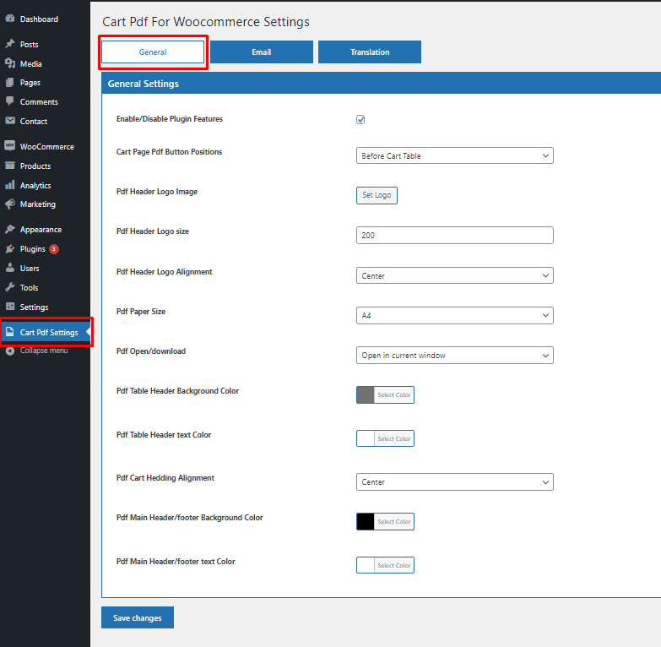661x647 pixels.
Task: Open the Pages menu link
Action: (x=30, y=83)
